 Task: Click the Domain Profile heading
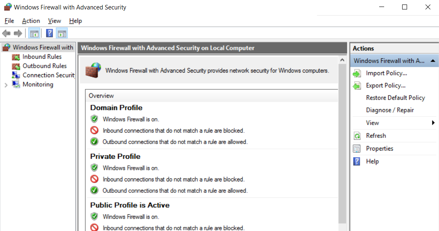[x=116, y=108]
